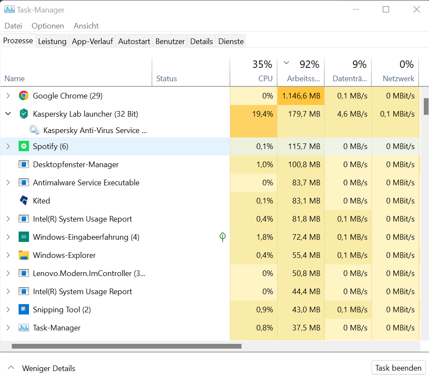The image size is (429, 381).
Task: Click the 1,8% CPU value
Action: (264, 237)
